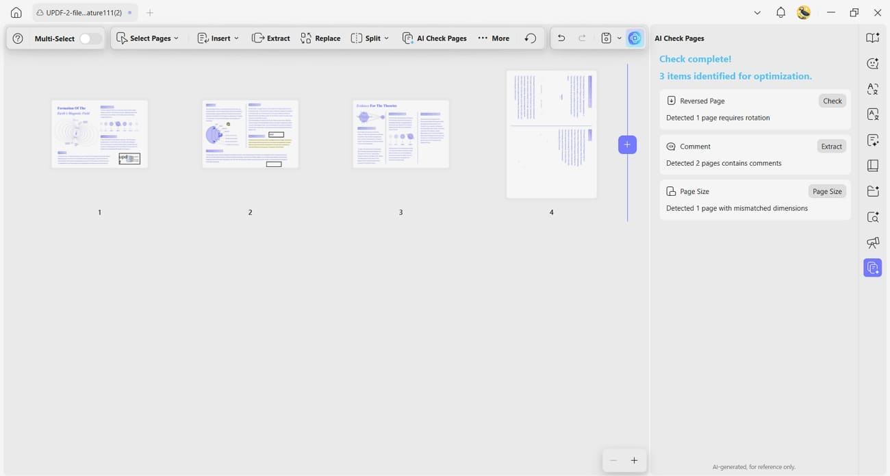Select page 3 thumbnail

tap(400, 134)
